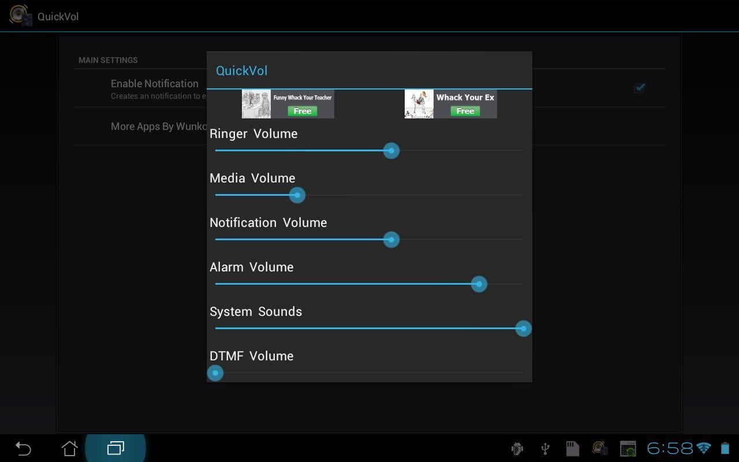This screenshot has width=739, height=462.
Task: Click Free button on Whack Your Teacher ad
Action: click(x=303, y=111)
